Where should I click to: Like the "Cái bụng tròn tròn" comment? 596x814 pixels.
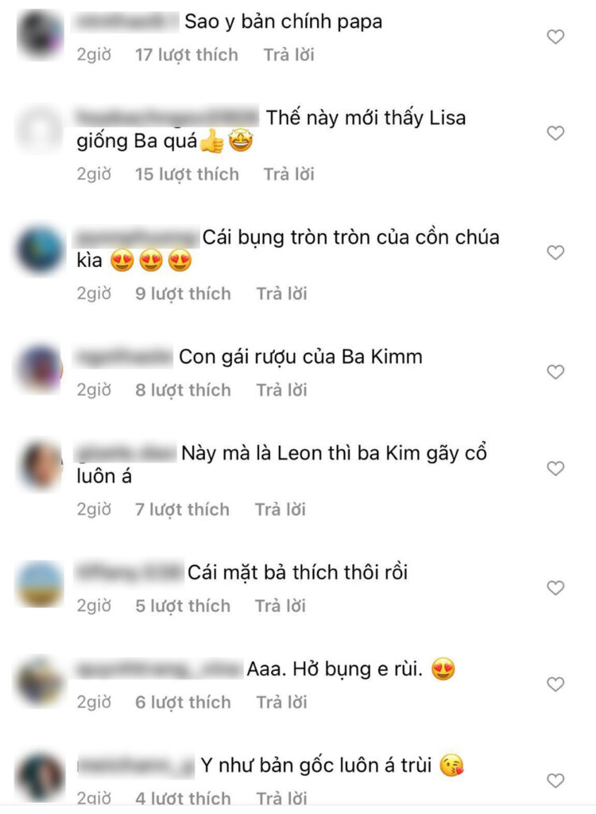pos(555,253)
